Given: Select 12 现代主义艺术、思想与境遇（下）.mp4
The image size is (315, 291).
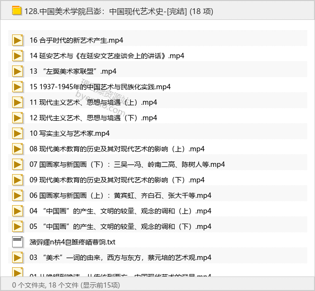Looking at the screenshot, I should [93, 118].
